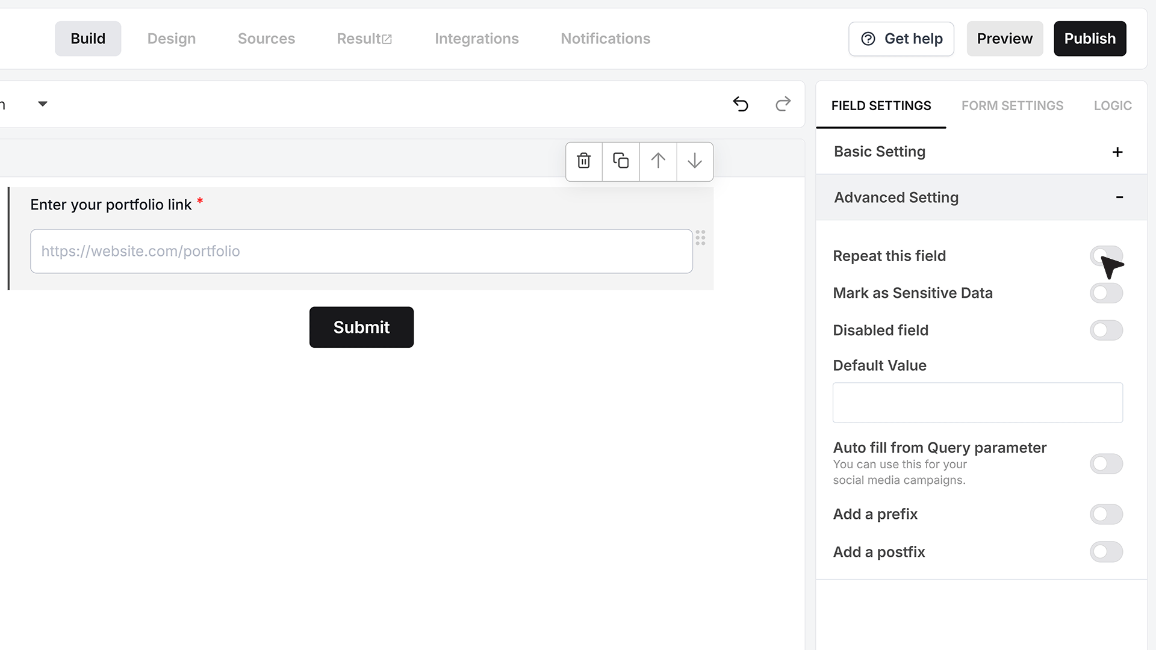Open the dropdown arrow at top left
Screen dimensions: 1156x650
click(42, 104)
